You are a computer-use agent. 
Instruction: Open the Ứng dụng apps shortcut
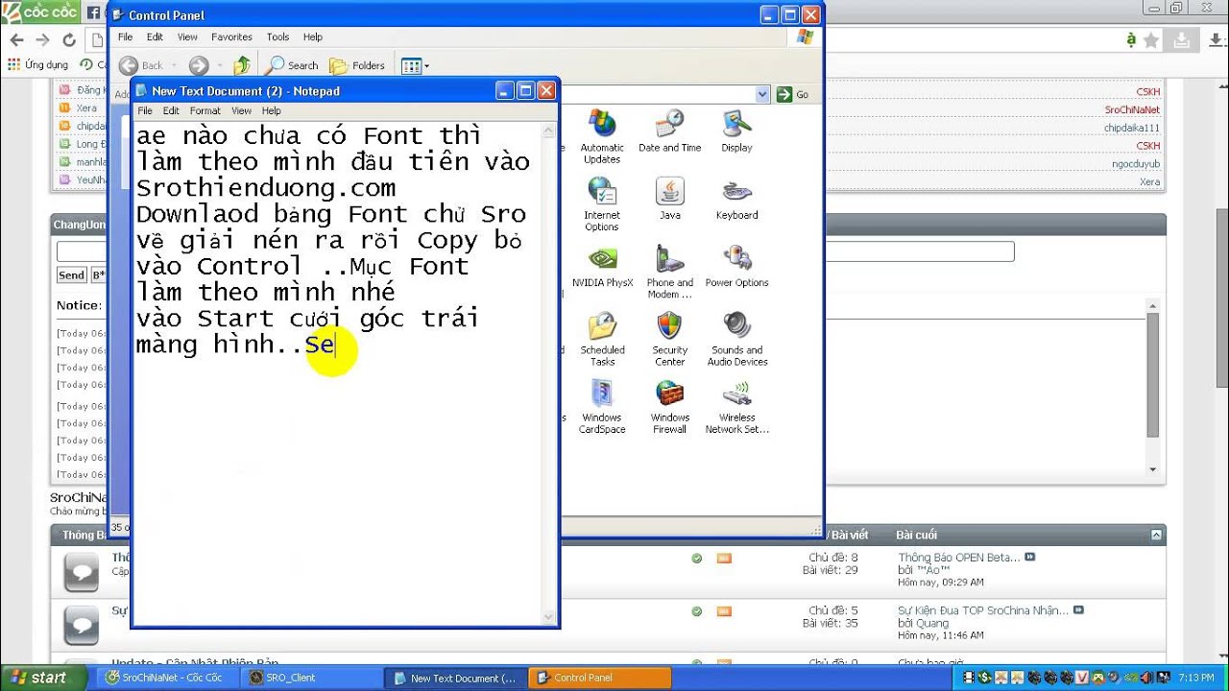[38, 64]
